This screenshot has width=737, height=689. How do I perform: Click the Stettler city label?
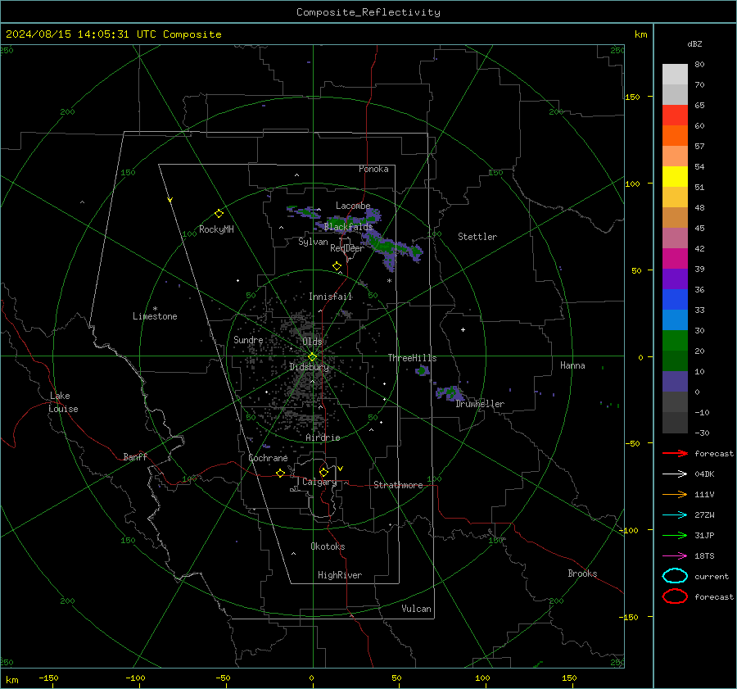pyautogui.click(x=477, y=237)
